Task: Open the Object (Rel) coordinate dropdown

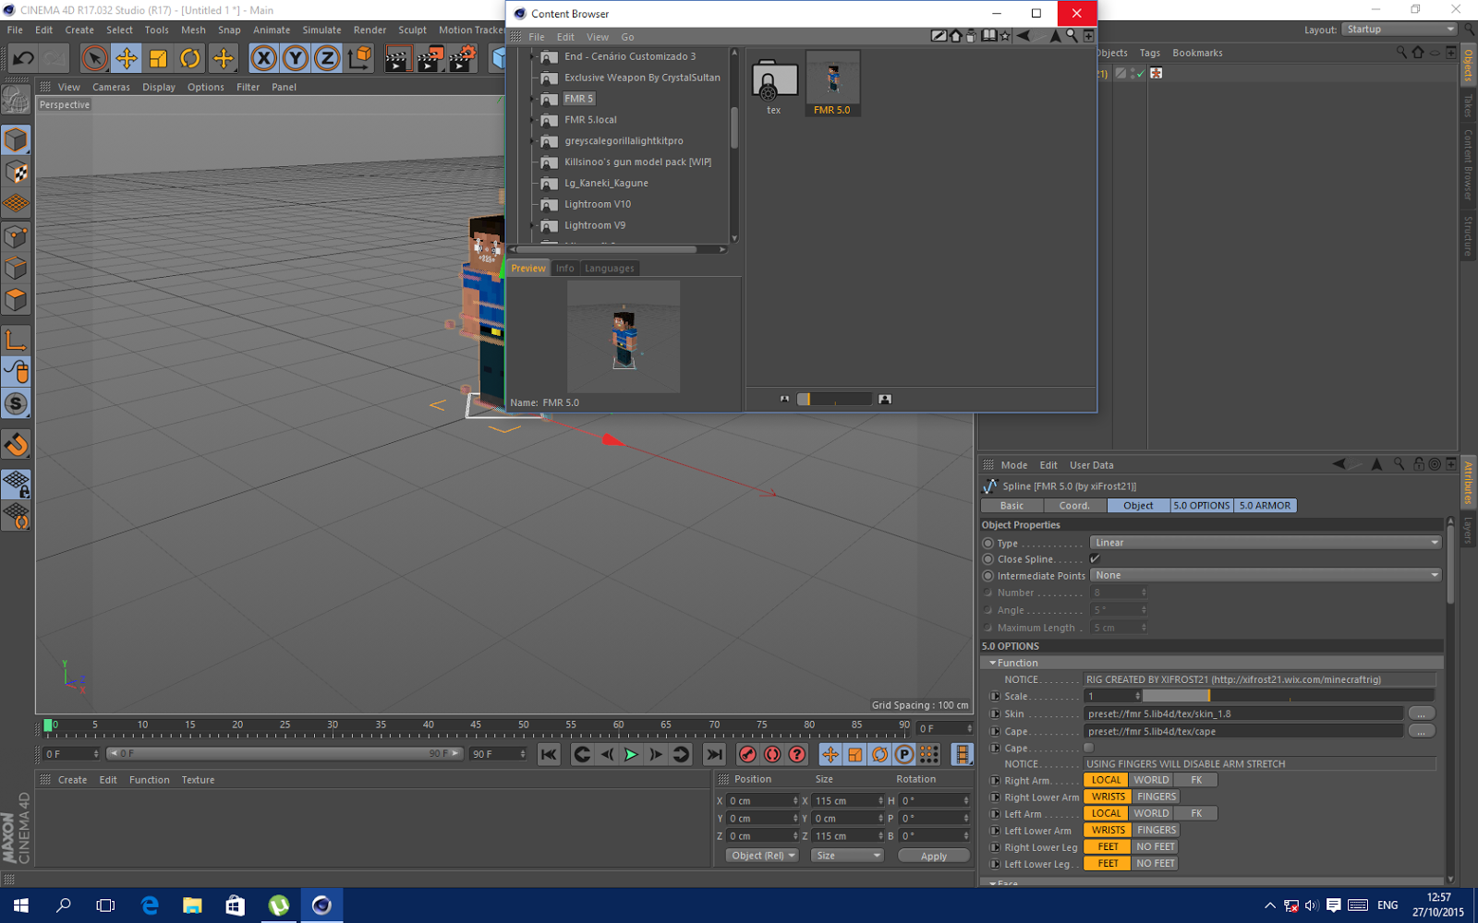Action: coord(763,856)
